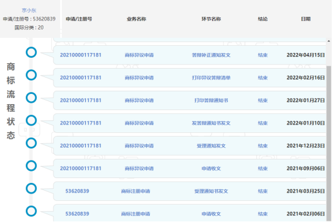Click 结束 in the 2021年02月06日 row
This screenshot has width=333, height=222.
tap(263, 214)
